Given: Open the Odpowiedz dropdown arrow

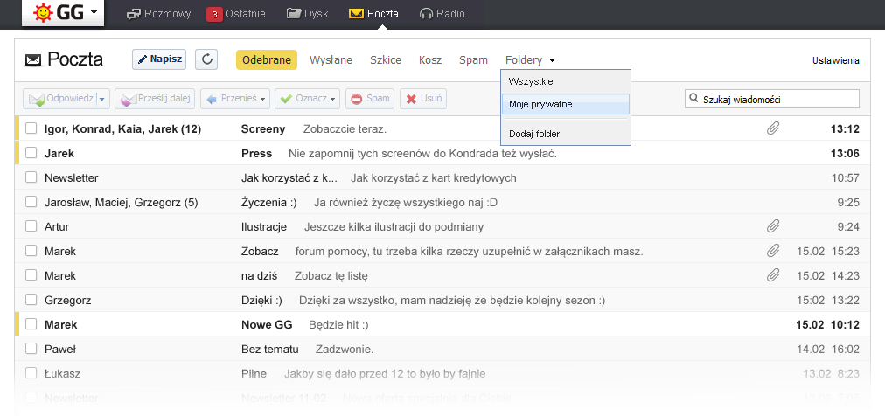Looking at the screenshot, I should [101, 100].
